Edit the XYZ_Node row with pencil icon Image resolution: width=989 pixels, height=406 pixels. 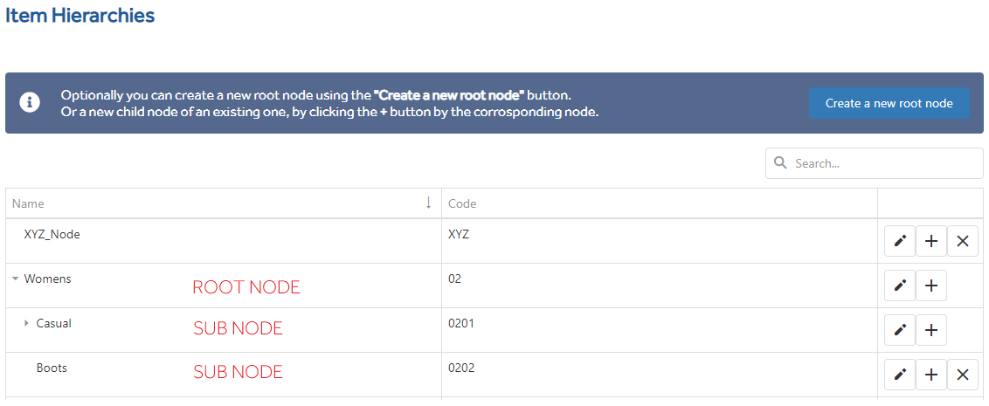[x=900, y=242]
